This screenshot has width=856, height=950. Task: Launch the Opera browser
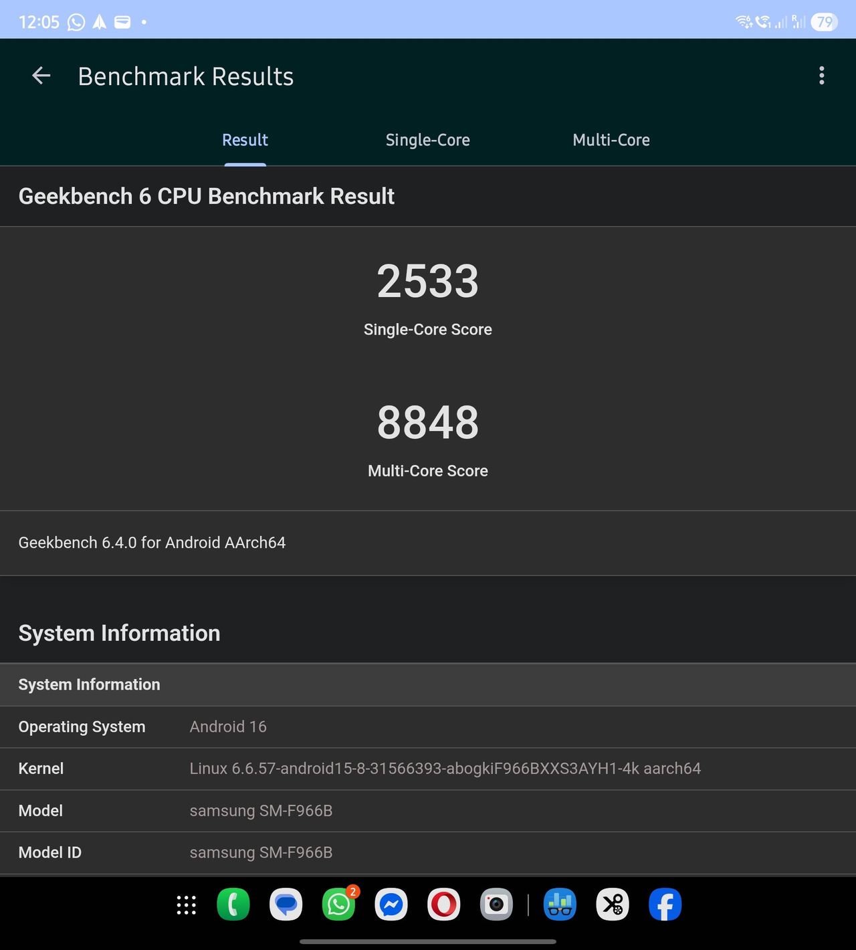444,905
